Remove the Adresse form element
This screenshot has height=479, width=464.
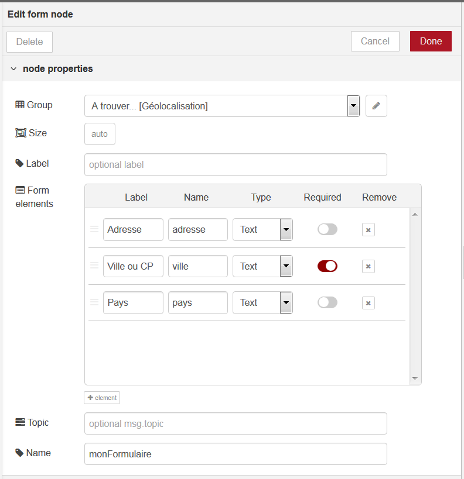click(x=368, y=230)
